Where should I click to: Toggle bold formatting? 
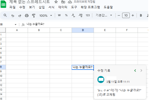[141, 15]
